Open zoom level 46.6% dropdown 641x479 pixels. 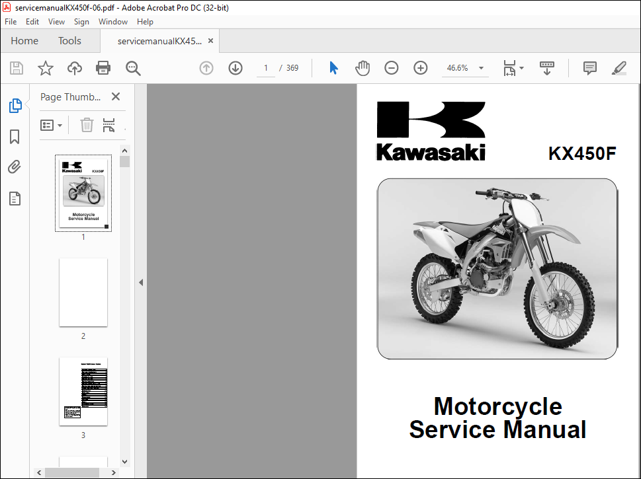(465, 68)
